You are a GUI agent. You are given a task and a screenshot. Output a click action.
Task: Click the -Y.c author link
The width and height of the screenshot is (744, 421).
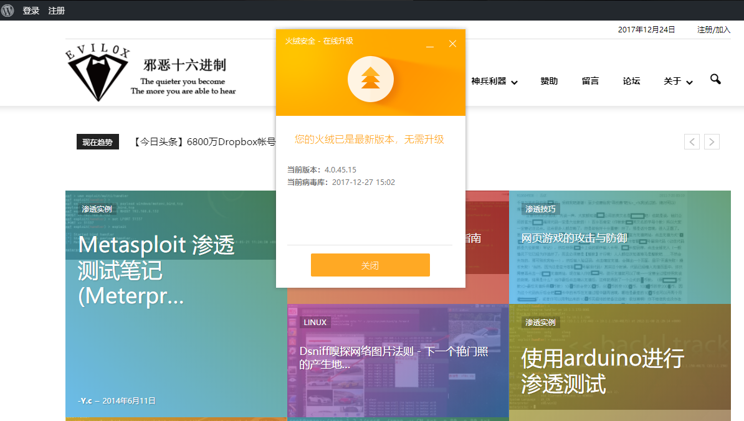pos(85,400)
